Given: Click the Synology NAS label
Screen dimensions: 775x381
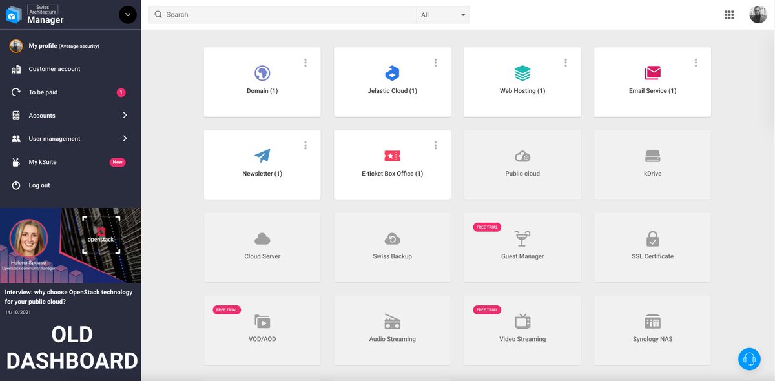Looking at the screenshot, I should click(652, 339).
